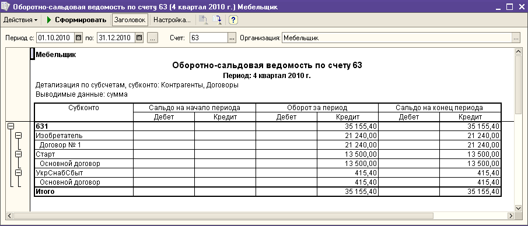The image size is (528, 226).
Task: Click Период: 4 квартал 2010 г. text
Action: tap(267, 76)
